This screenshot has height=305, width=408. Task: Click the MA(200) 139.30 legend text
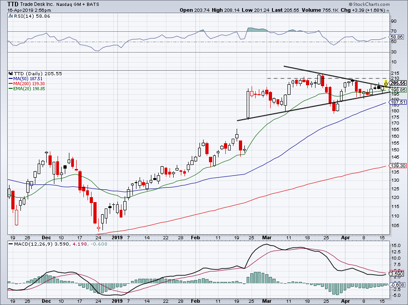(x=29, y=84)
